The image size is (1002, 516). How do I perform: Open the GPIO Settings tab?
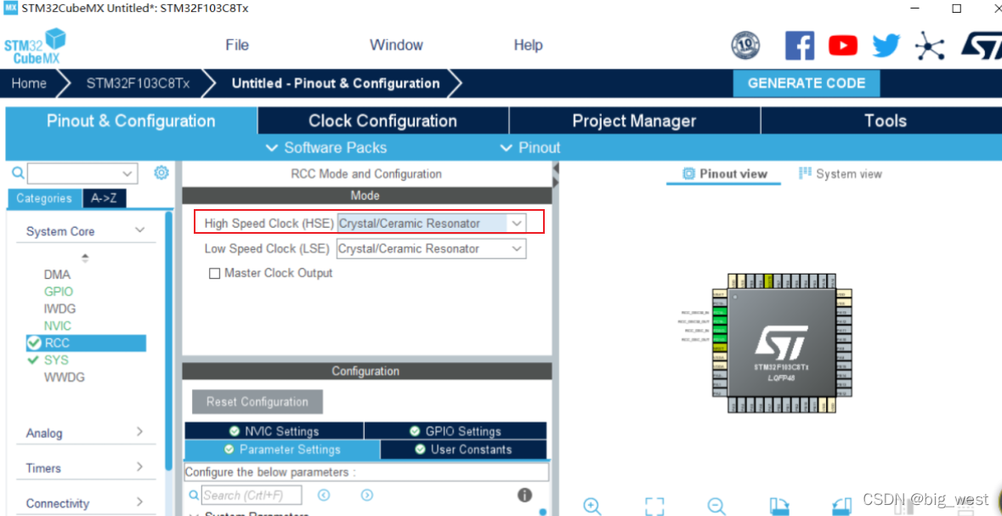[456, 432]
